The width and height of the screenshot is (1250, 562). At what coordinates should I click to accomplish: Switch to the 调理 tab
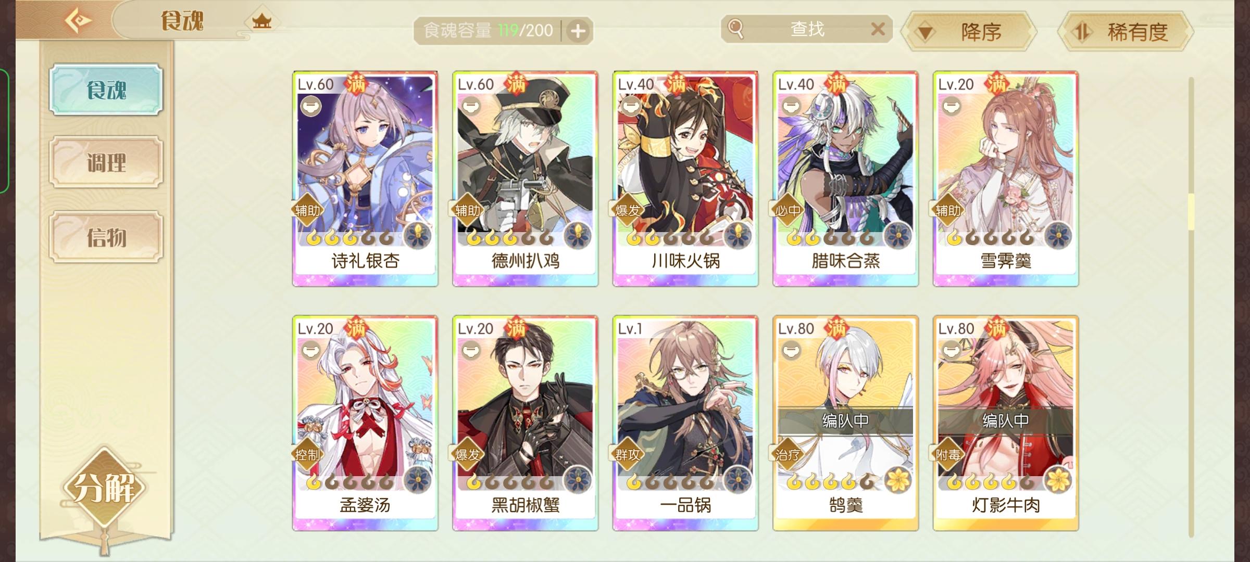[106, 163]
